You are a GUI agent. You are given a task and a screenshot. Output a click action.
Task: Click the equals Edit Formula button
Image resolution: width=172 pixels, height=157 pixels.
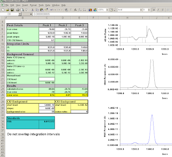[31, 14]
